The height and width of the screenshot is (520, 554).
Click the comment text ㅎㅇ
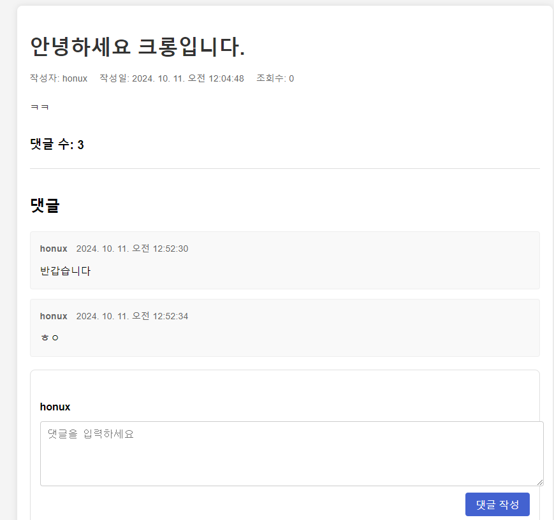(50, 338)
